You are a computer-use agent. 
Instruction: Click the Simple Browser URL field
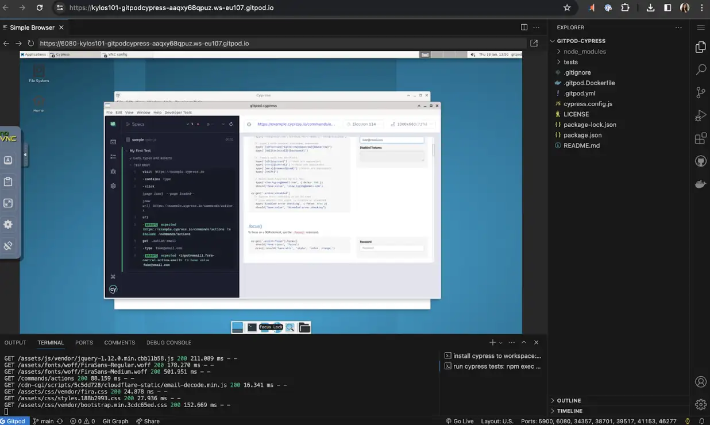281,43
